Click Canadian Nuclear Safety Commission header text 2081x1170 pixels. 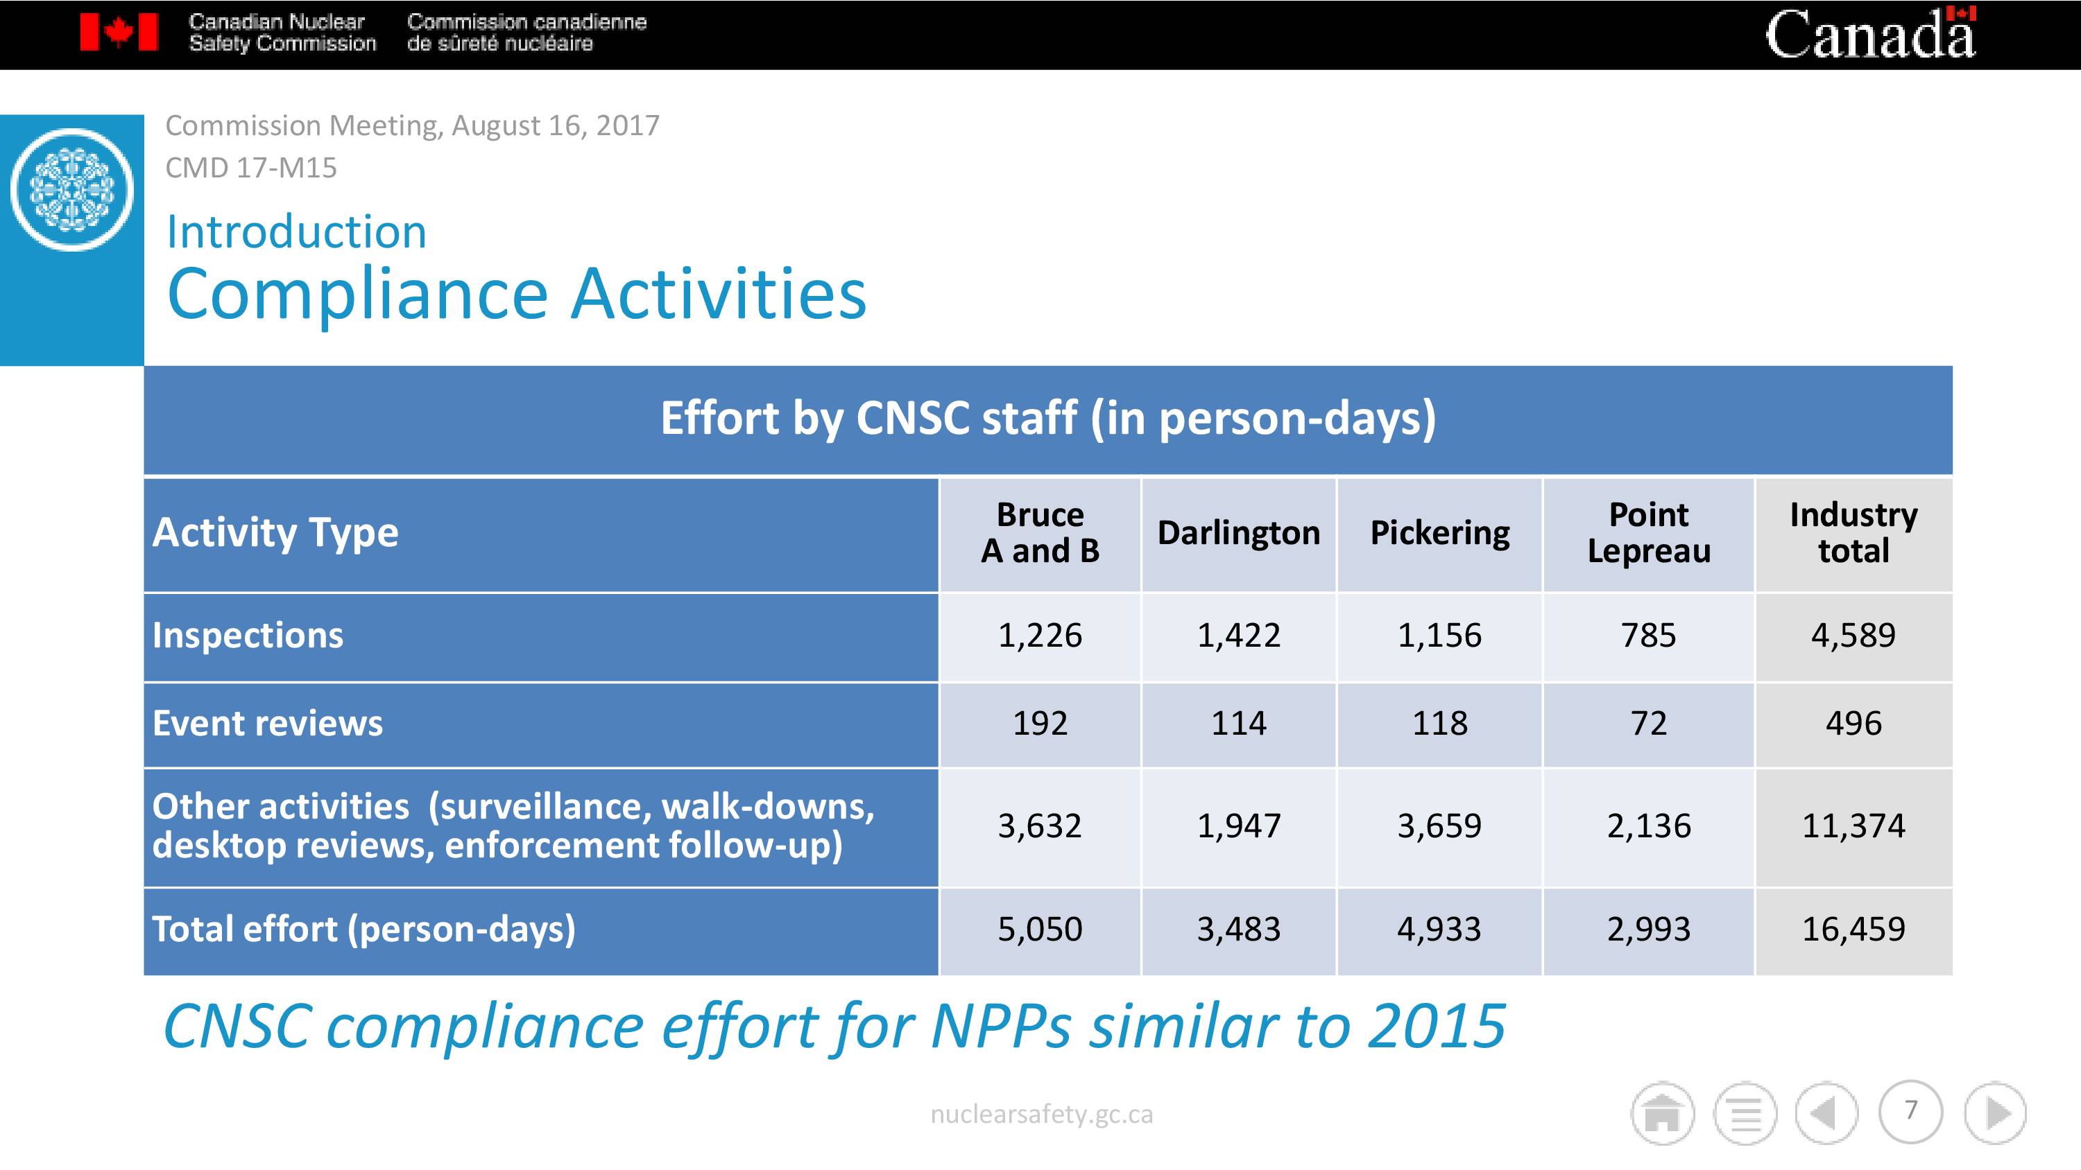click(x=282, y=33)
